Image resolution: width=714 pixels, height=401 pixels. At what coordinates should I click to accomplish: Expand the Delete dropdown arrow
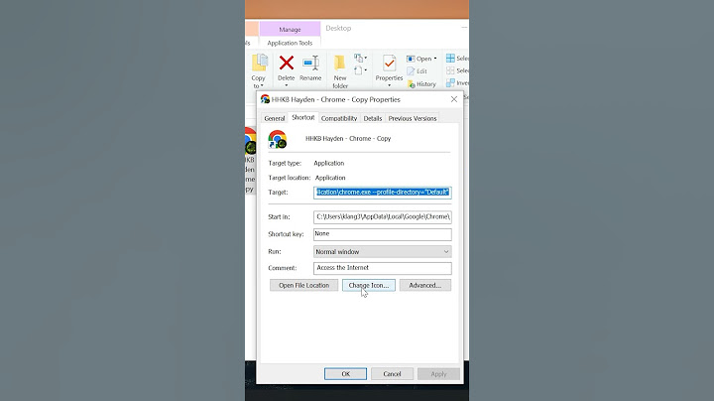tap(287, 85)
